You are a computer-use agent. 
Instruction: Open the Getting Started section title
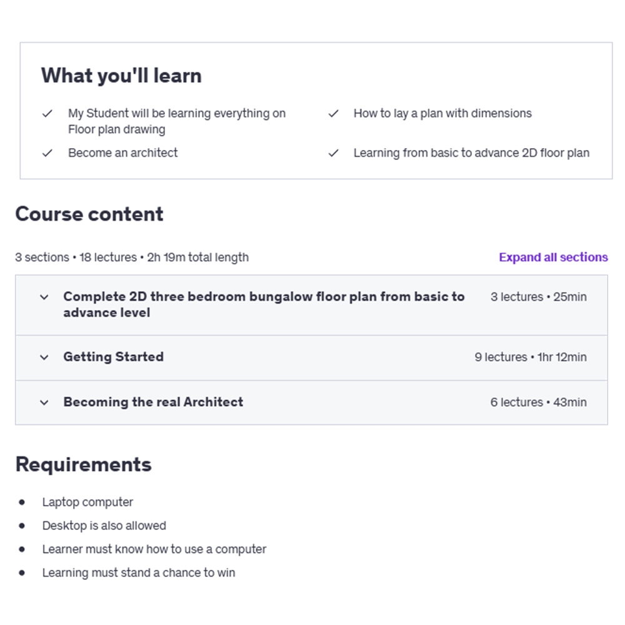[x=113, y=357]
